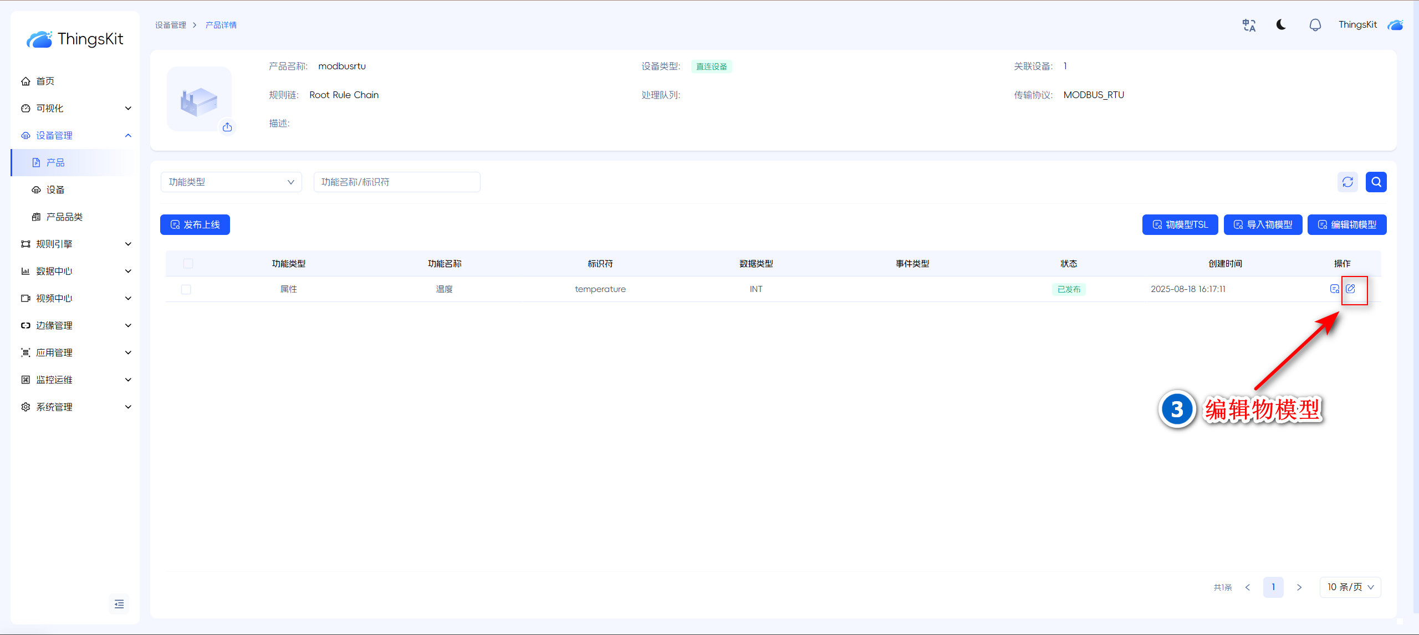The image size is (1419, 635).
Task: Open the 10 条/页 page size dropdown
Action: (x=1350, y=587)
